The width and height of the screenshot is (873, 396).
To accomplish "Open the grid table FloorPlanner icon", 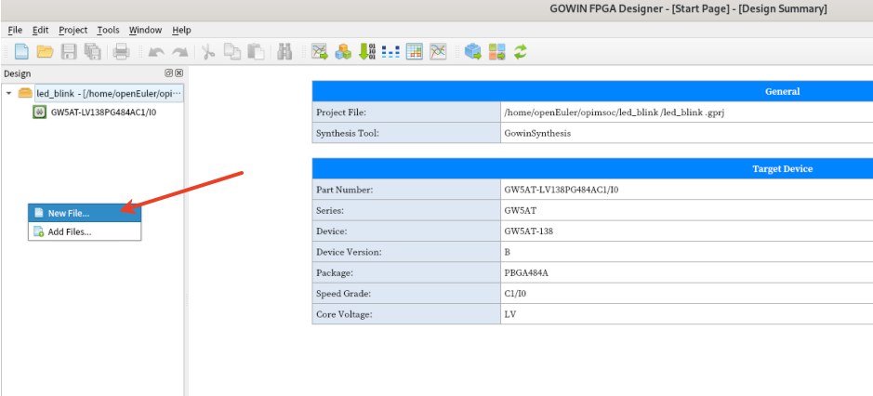I will [x=415, y=52].
